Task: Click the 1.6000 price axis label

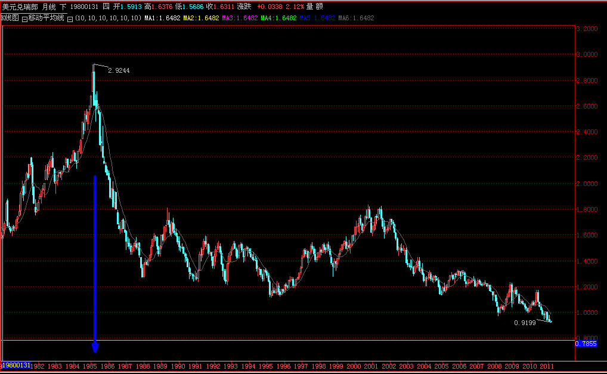Action: pos(587,236)
